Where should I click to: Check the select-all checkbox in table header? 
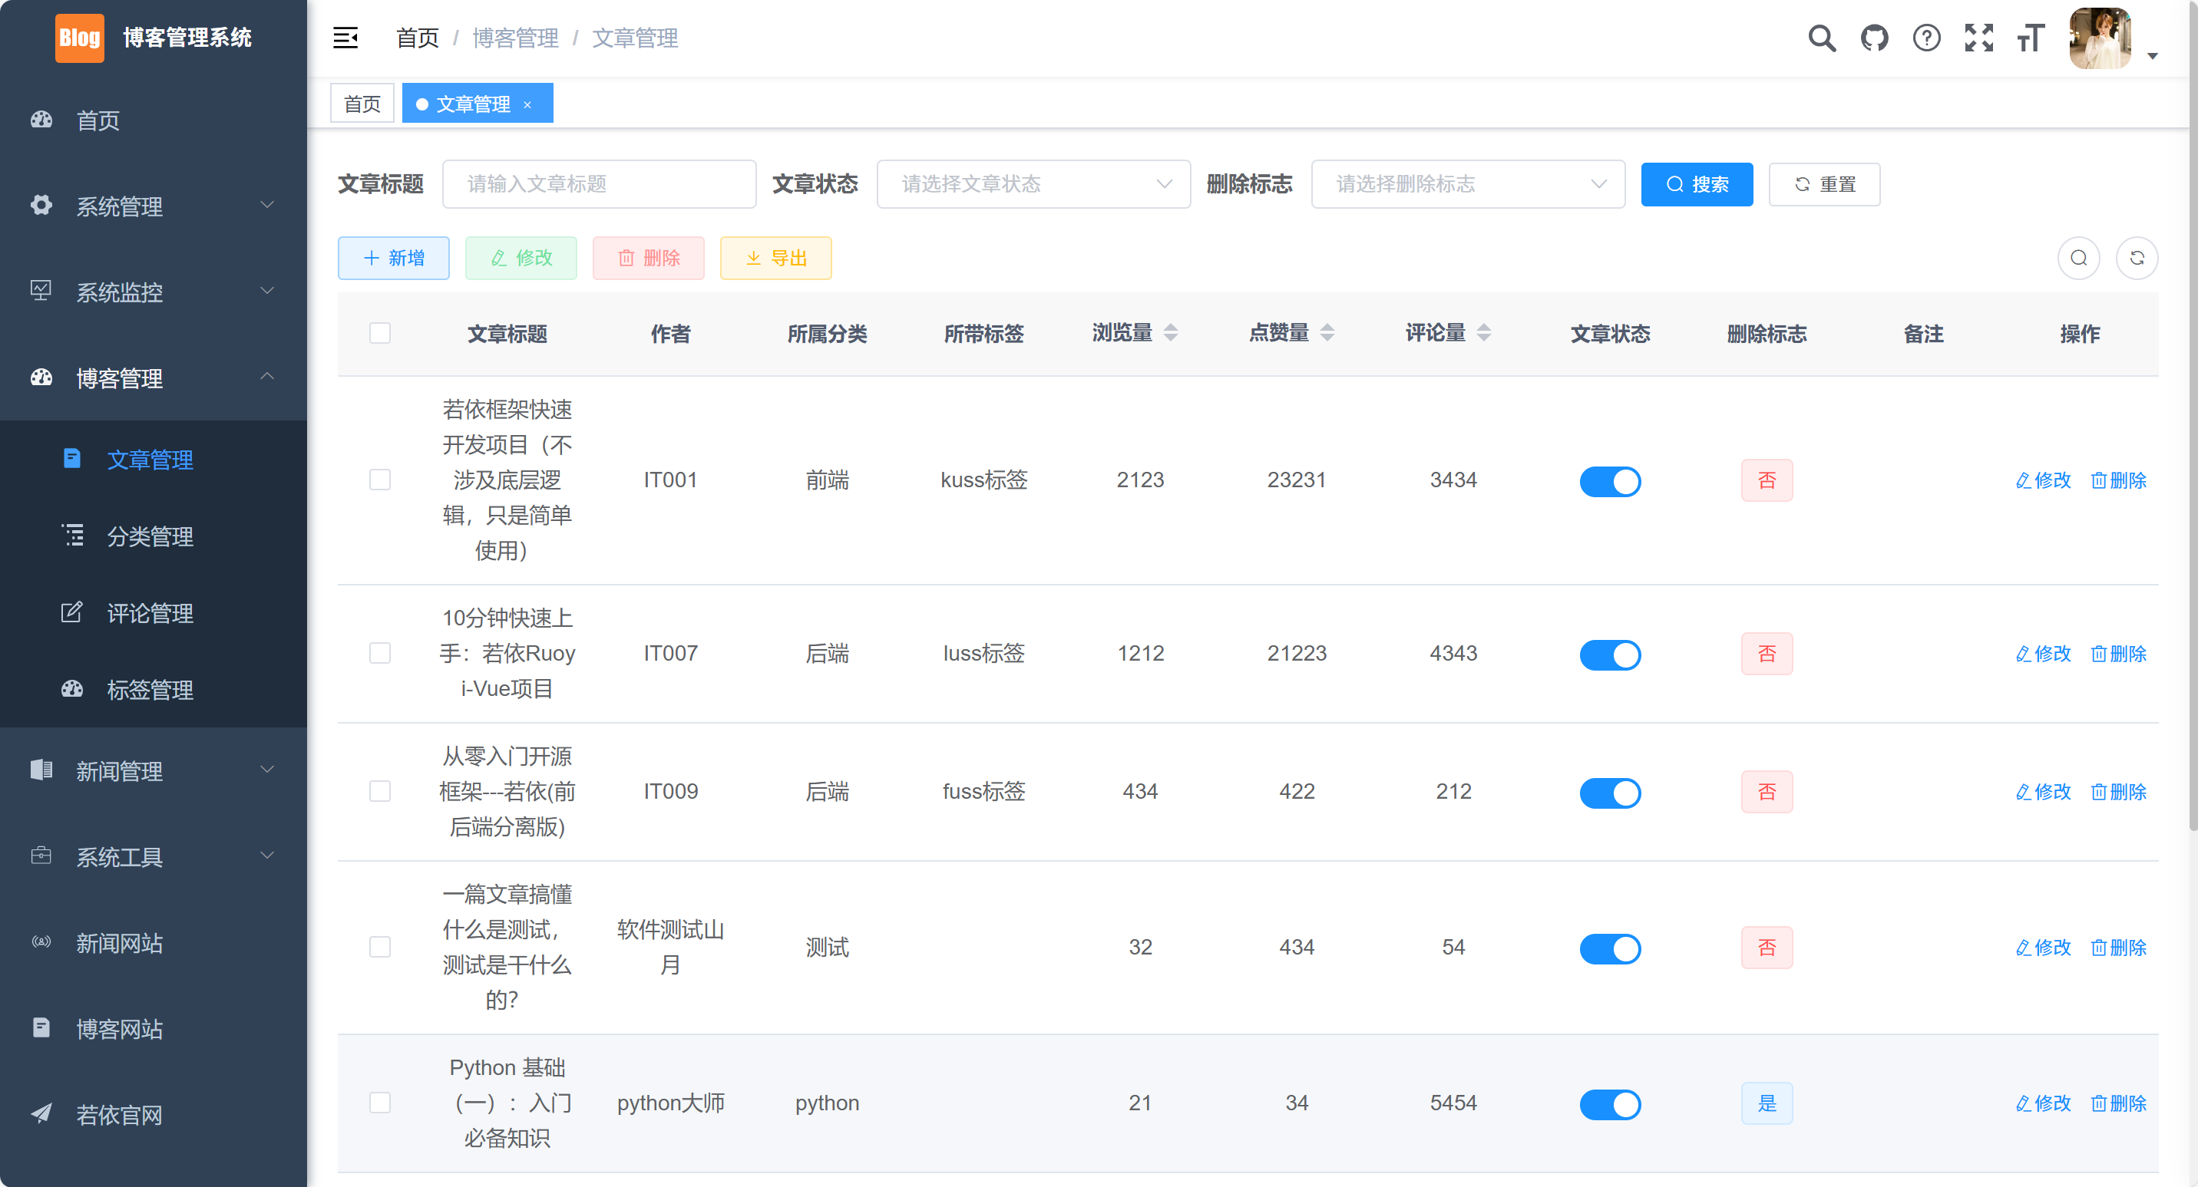380,332
